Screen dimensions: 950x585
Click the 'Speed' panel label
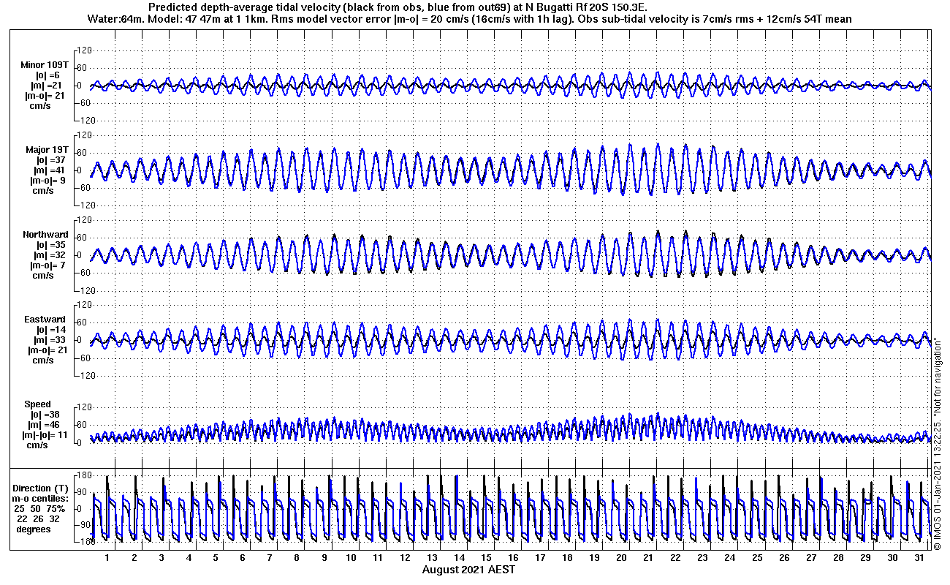tap(38, 404)
